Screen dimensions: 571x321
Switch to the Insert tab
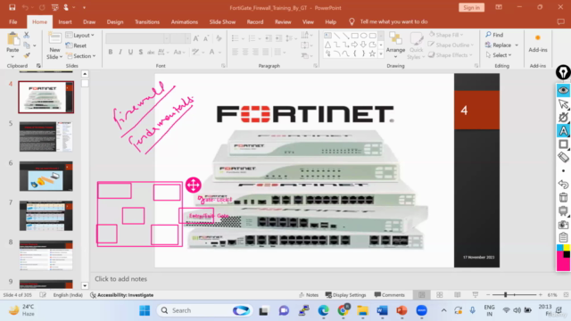[65, 21]
